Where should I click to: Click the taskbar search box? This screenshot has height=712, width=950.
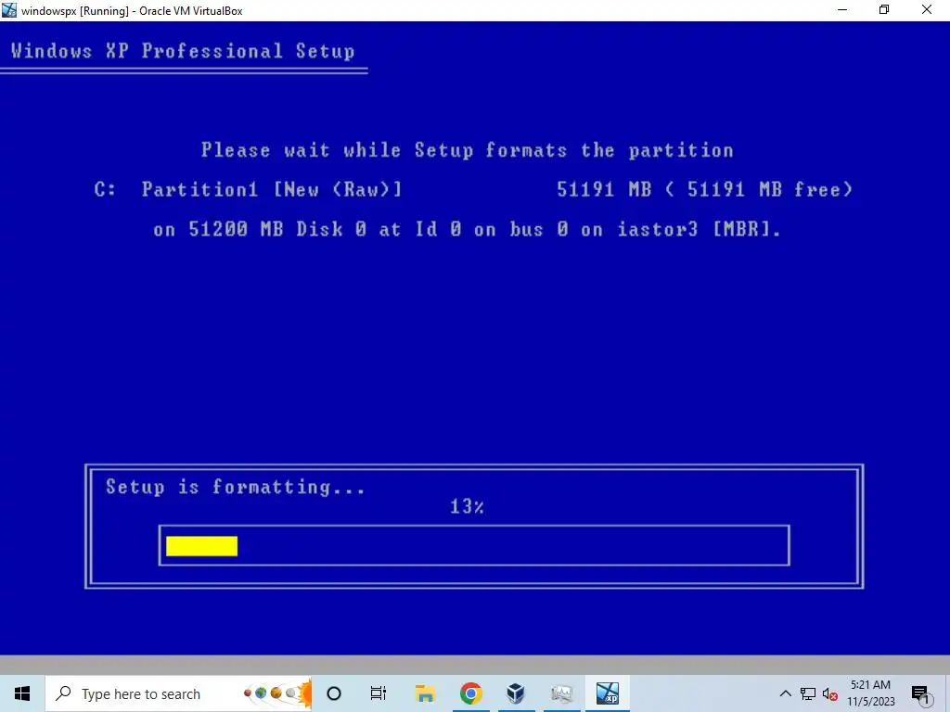tap(178, 693)
